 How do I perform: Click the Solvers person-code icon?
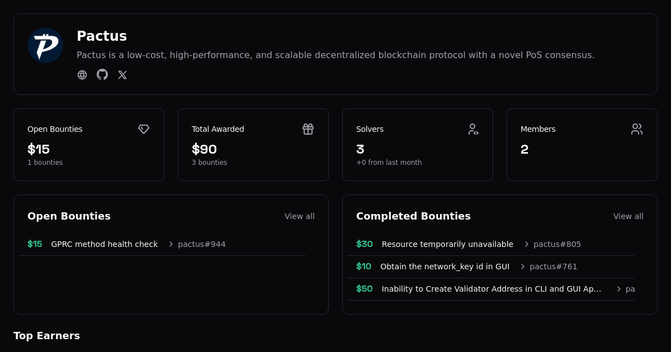pos(472,129)
